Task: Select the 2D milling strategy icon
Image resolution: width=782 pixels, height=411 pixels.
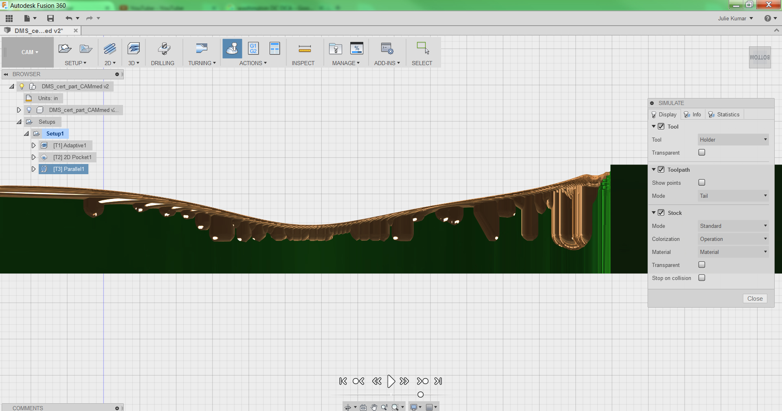Action: (x=110, y=49)
